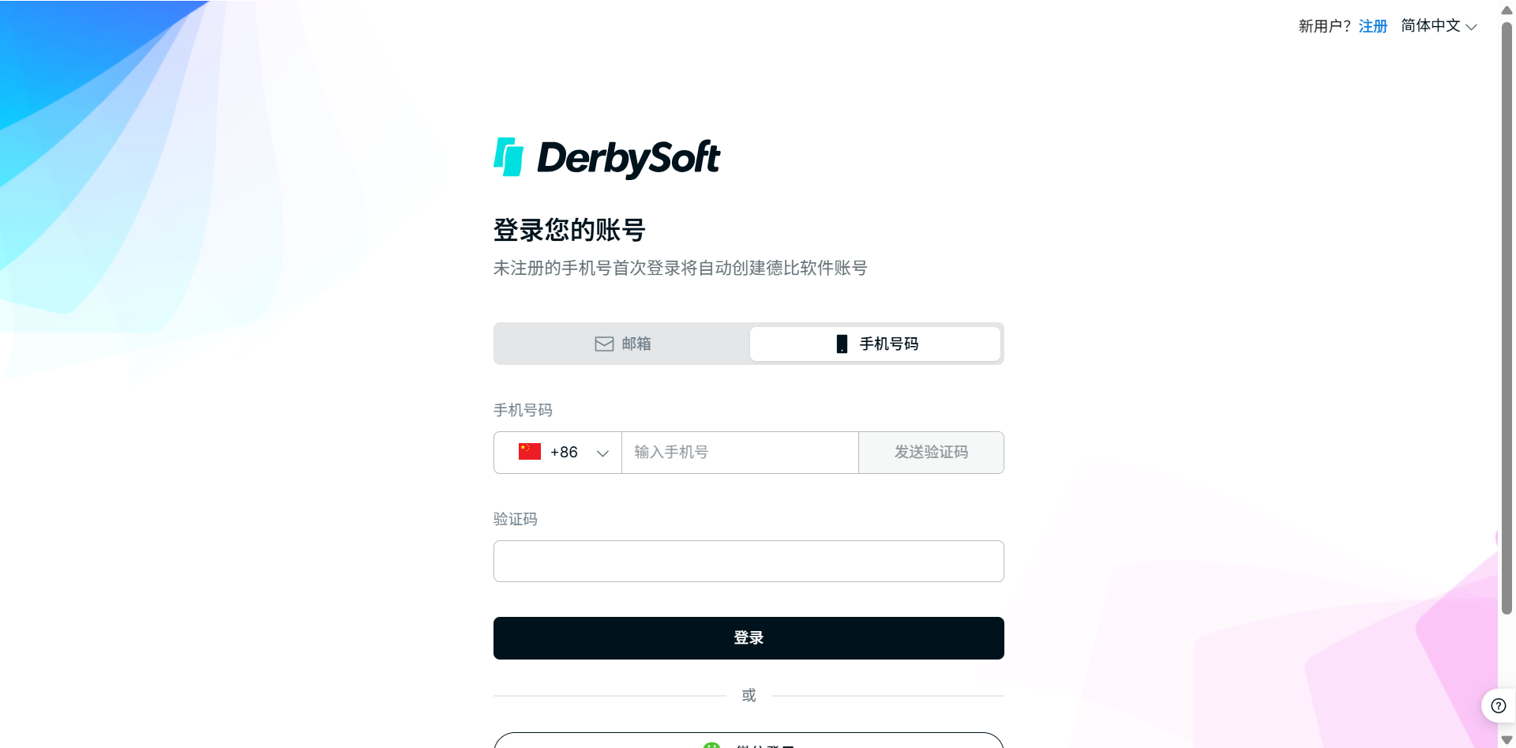The height and width of the screenshot is (748, 1516).
Task: Switch to the 邮箱 login tab
Action: pos(623,344)
